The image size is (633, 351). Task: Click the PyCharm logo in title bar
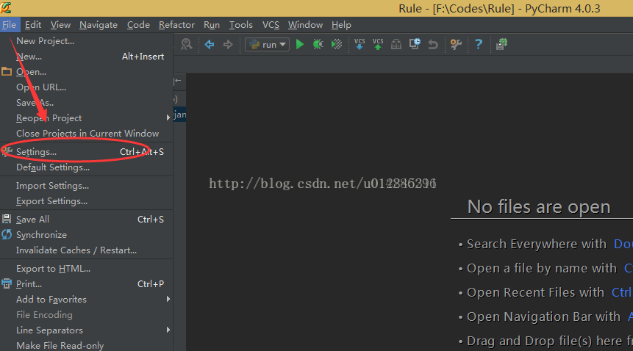[6, 7]
